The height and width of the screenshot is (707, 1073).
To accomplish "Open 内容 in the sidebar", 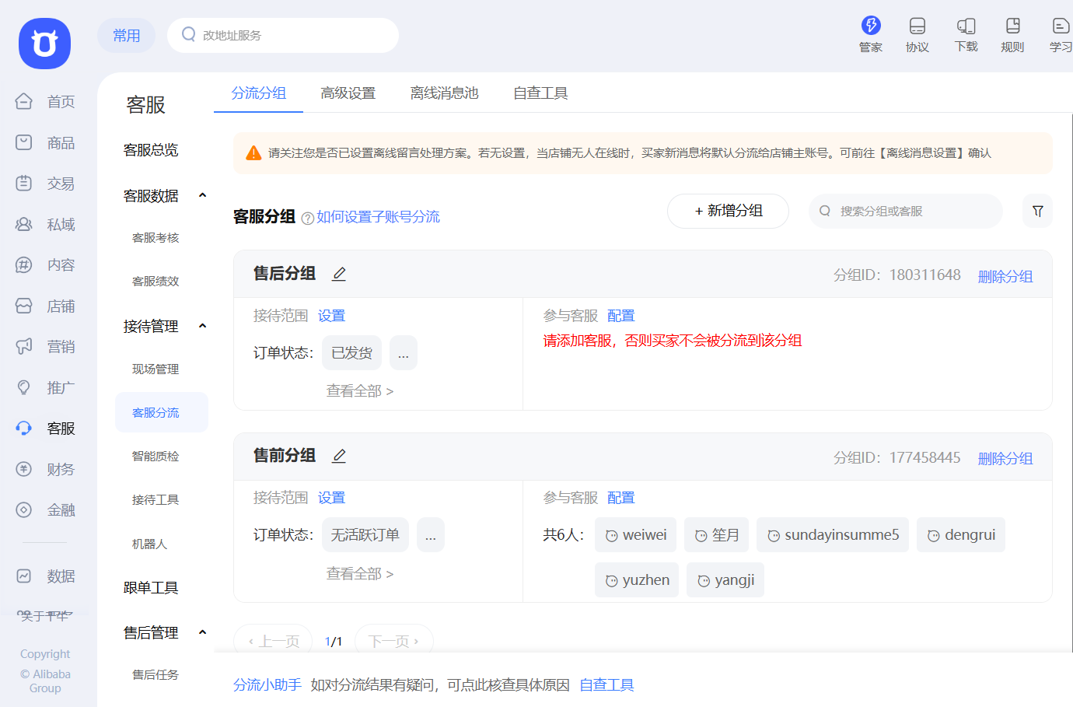I will 46,265.
